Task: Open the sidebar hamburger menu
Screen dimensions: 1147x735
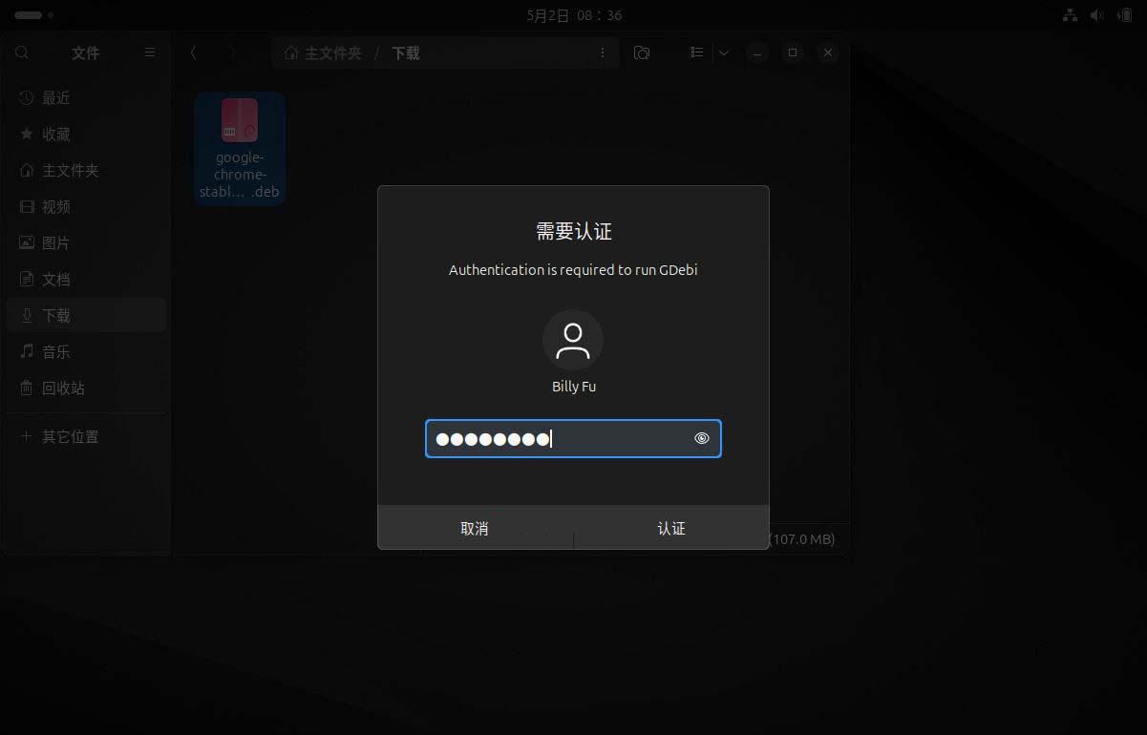Action: (x=150, y=52)
